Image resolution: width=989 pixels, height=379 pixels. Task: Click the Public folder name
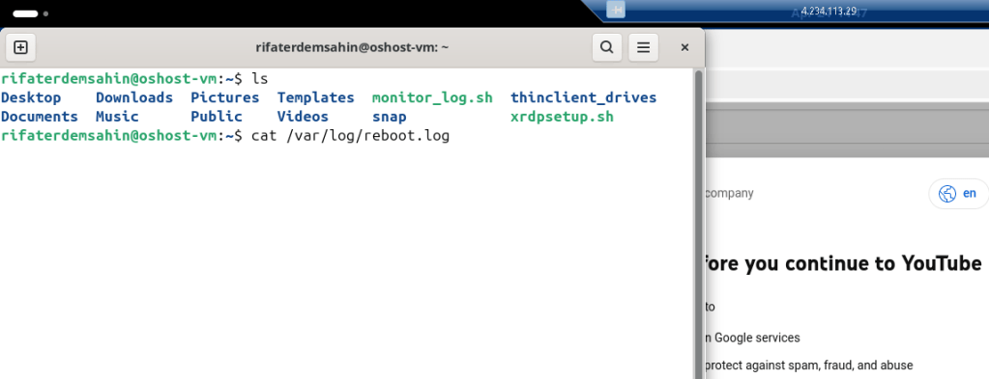[x=217, y=117]
